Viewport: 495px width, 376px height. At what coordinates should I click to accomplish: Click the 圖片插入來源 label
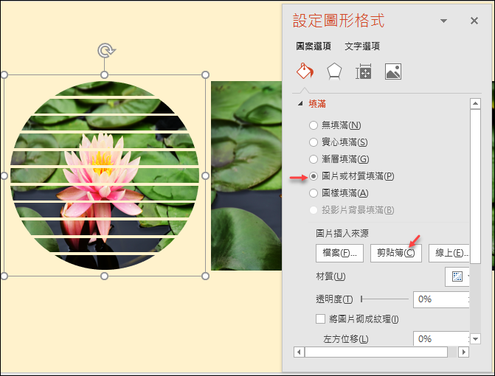342,234
